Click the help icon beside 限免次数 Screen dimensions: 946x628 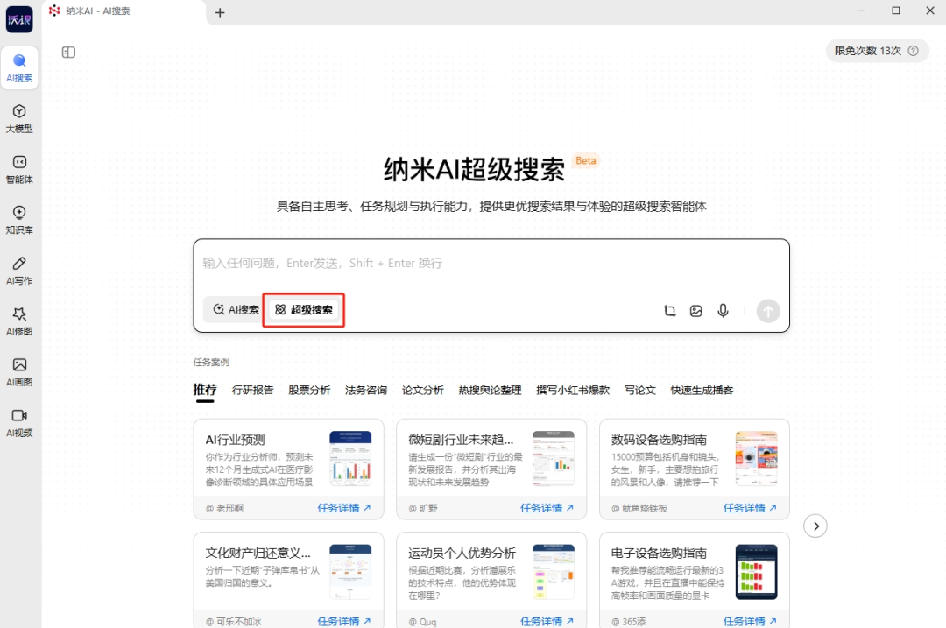[914, 52]
